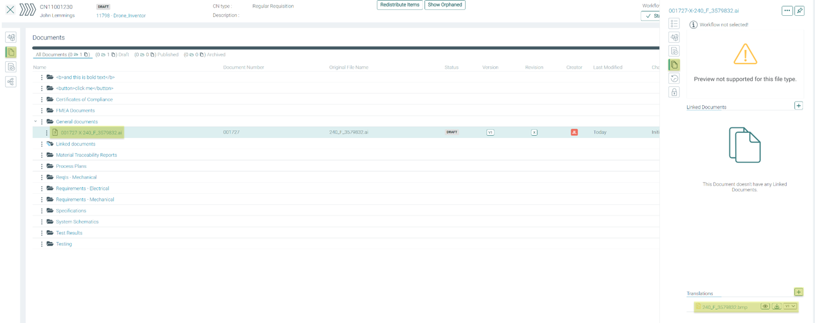Open the items icon in right panel sidebar

click(x=674, y=38)
